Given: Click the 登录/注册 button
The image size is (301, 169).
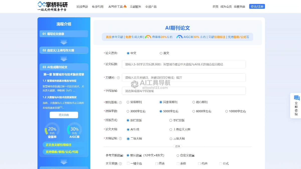Looking at the screenshot, I should click(x=257, y=7).
